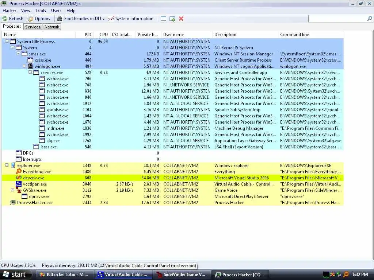Sort by the Name column header
Image resolution: width=374 pixels, height=280 pixels.
(39, 35)
